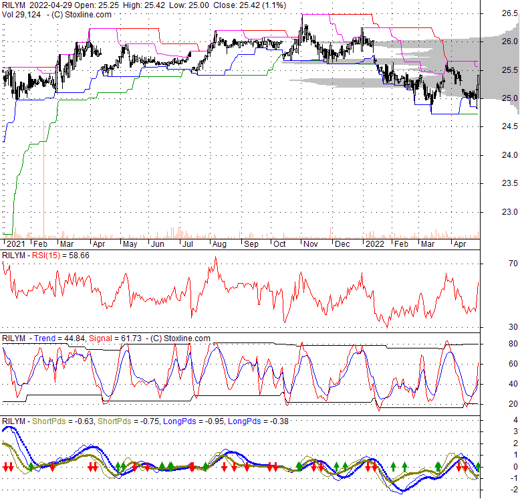520x499 pixels.
Task: Click the 'Jul' date axis label
Action: click(188, 244)
